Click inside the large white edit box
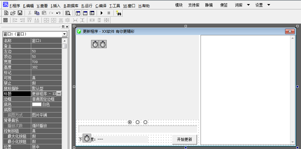The width and height of the screenshot is (301, 149). coord(245,90)
